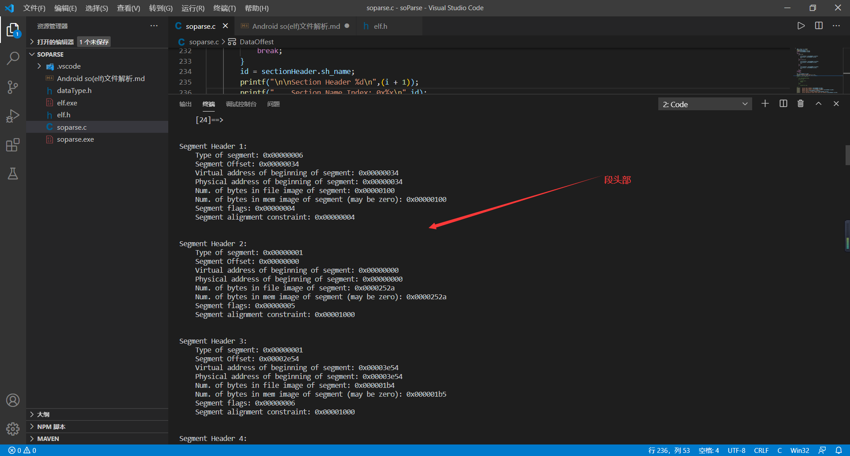Select terminal from '2: Code' dropdown

click(705, 104)
